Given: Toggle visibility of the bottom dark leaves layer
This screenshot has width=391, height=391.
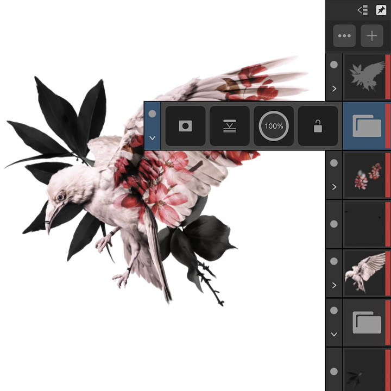Looking at the screenshot, I should [334, 371].
